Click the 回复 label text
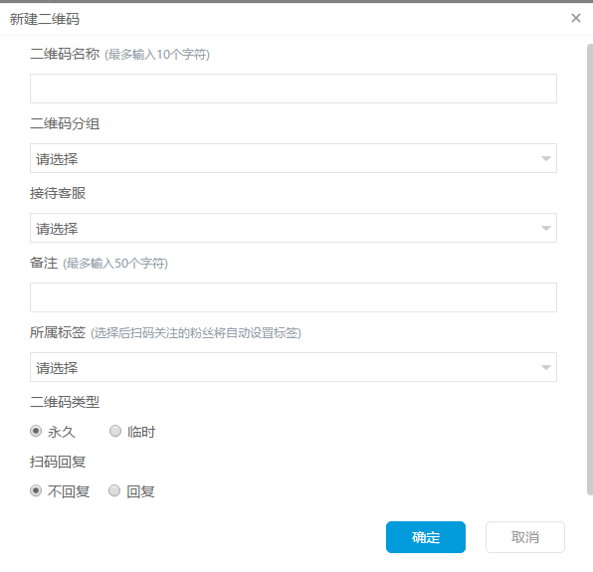The image size is (593, 572). click(x=140, y=491)
